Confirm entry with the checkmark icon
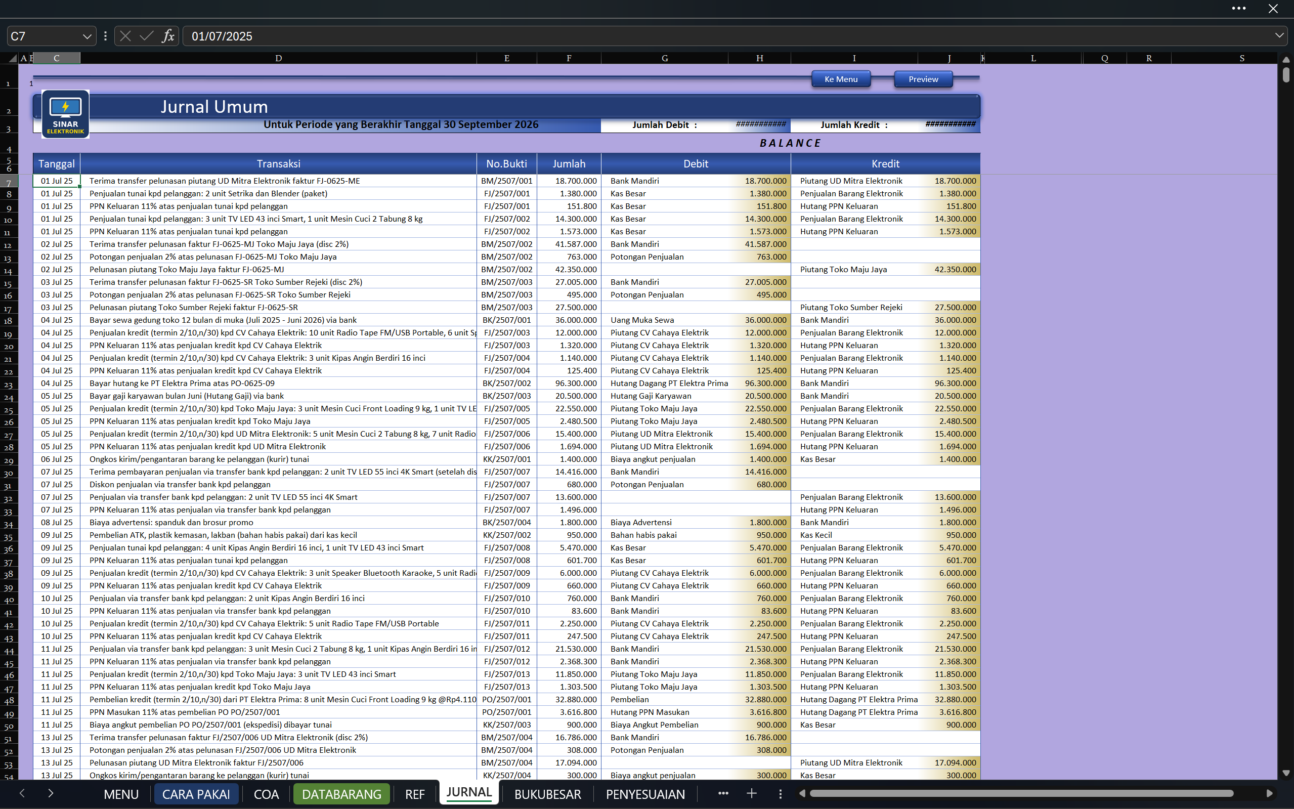The width and height of the screenshot is (1294, 809). tap(146, 36)
